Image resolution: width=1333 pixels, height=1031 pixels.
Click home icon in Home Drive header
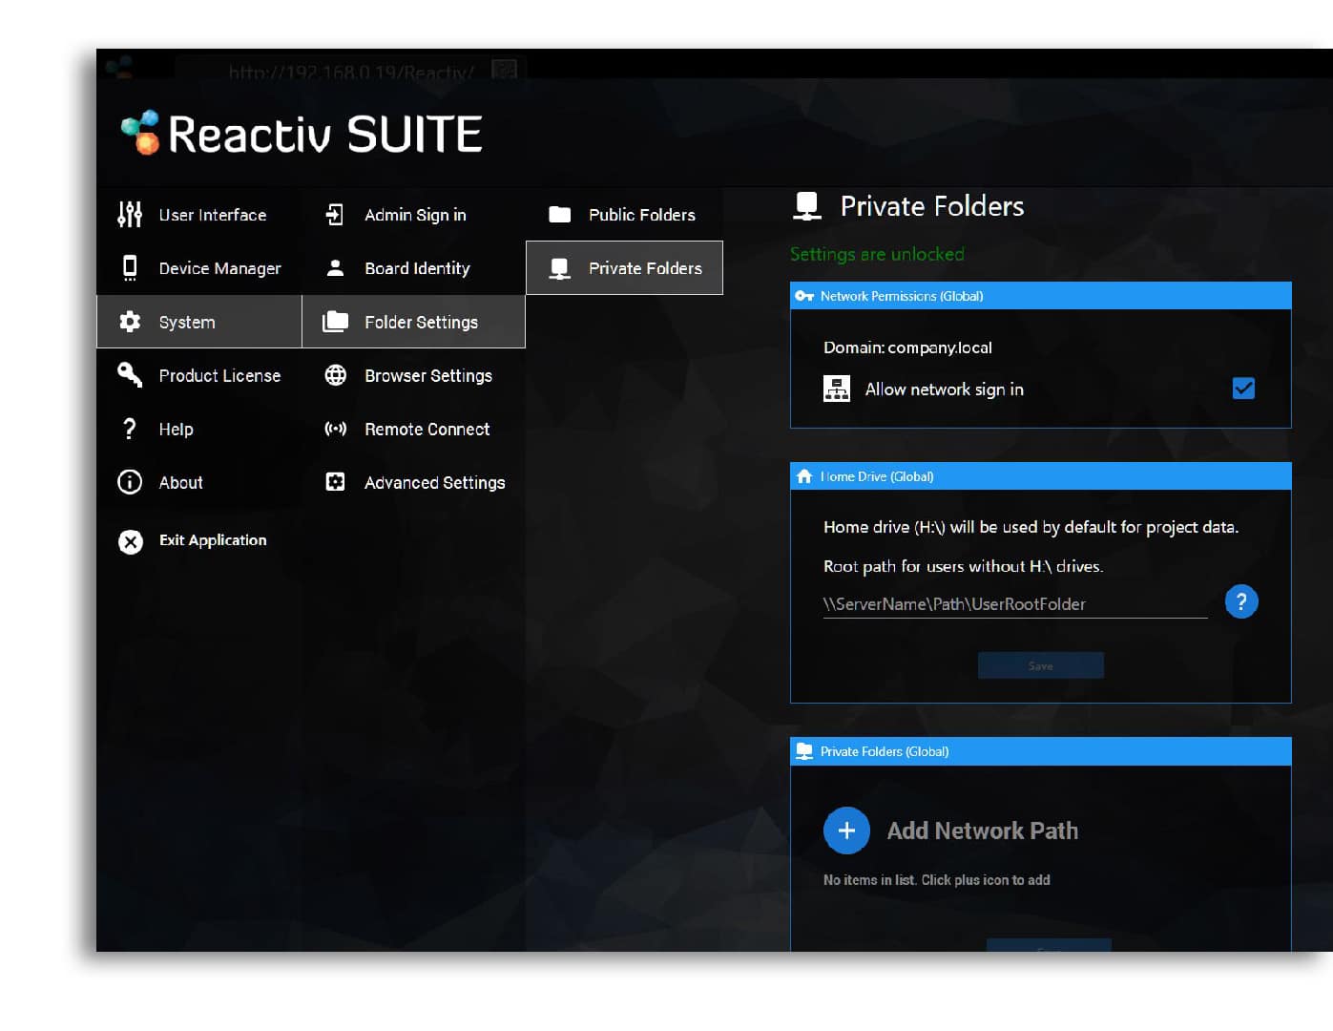pyautogui.click(x=804, y=476)
